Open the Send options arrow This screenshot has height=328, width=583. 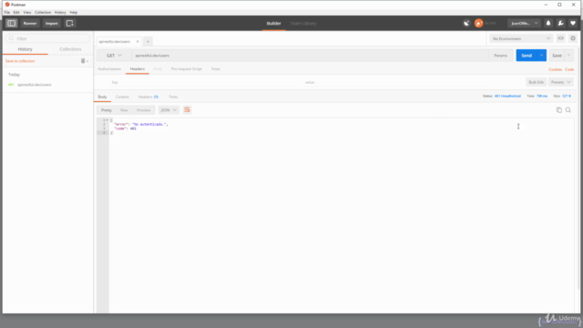tap(542, 56)
